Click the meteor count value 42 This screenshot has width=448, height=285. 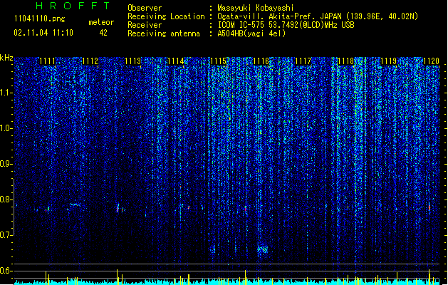coord(103,33)
